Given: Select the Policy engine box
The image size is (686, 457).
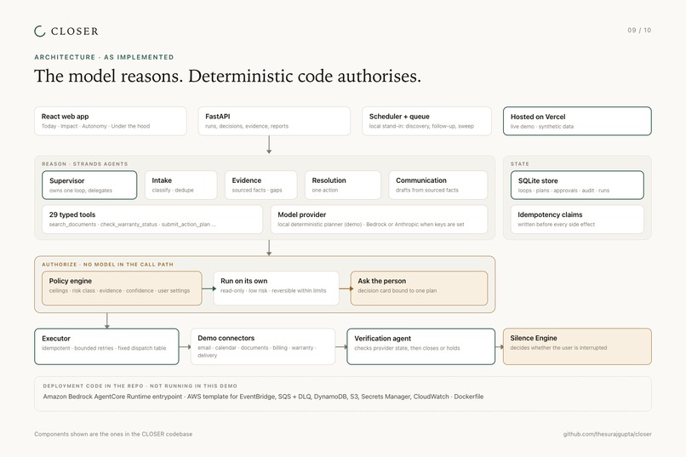Looking at the screenshot, I should (x=122, y=288).
